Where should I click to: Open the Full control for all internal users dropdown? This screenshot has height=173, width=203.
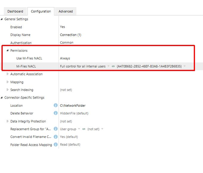pyautogui.click(x=109, y=66)
